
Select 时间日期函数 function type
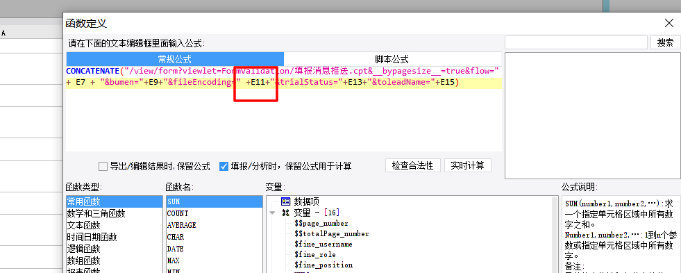[x=115, y=237]
